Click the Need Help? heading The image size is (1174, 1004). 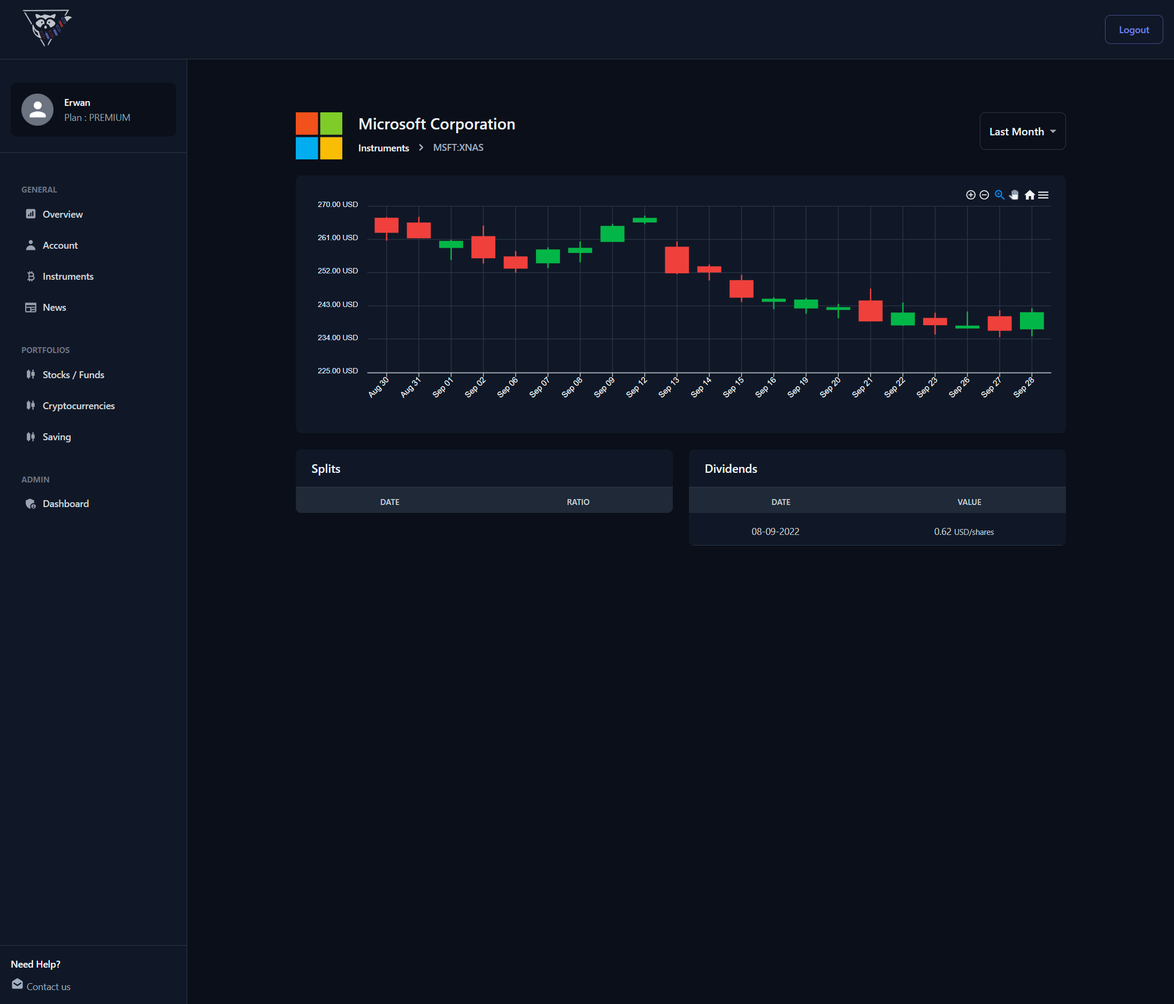36,964
